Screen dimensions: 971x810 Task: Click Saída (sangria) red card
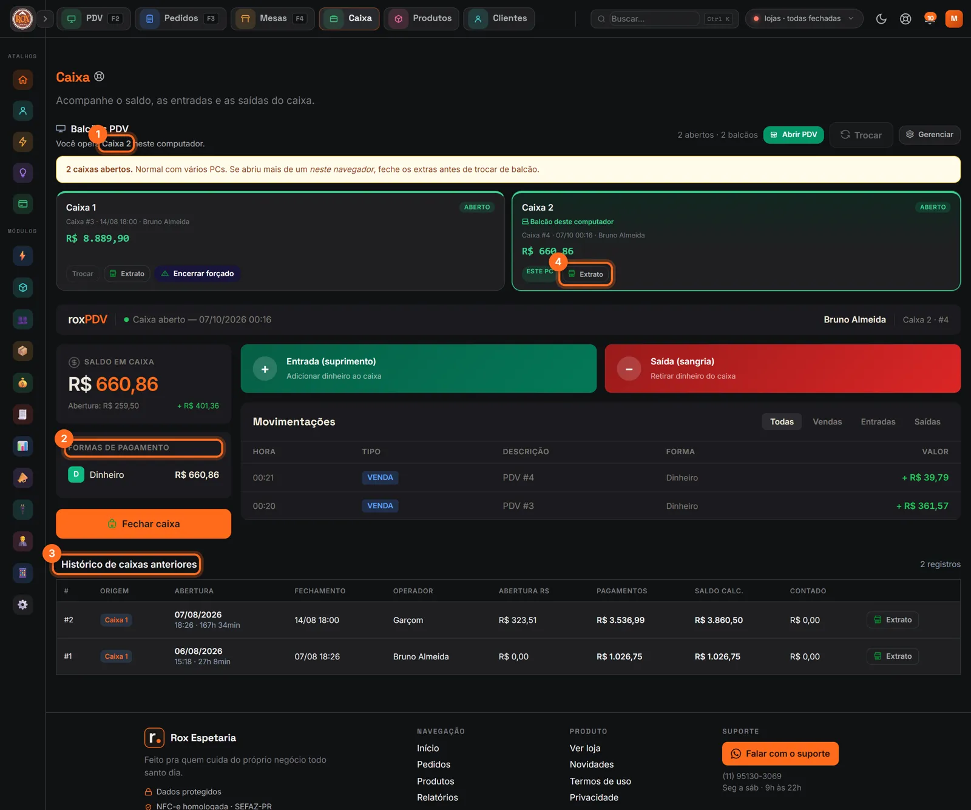click(x=782, y=369)
